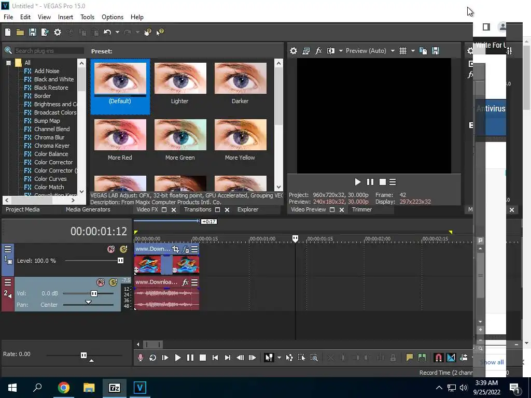This screenshot has width=531, height=398.
Task: Mute audio track 2
Action: click(101, 282)
